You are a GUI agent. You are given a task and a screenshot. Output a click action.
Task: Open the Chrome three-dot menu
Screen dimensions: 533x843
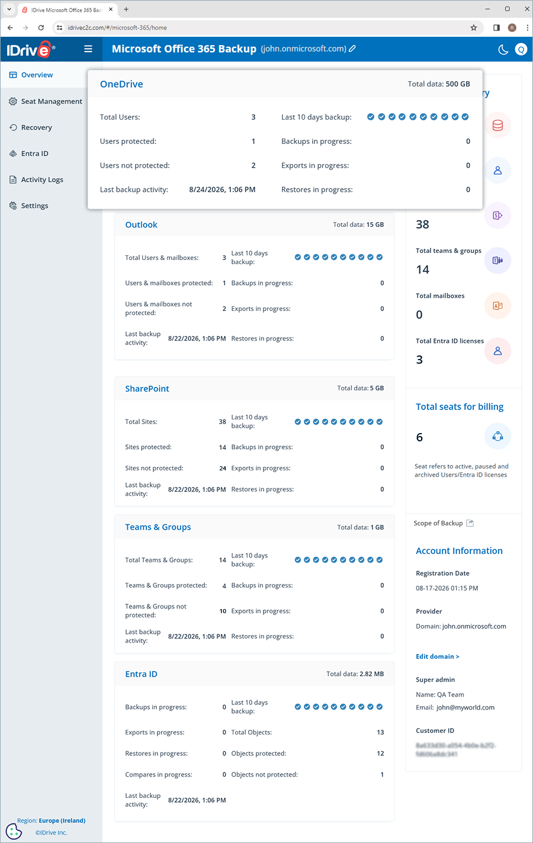[527, 28]
